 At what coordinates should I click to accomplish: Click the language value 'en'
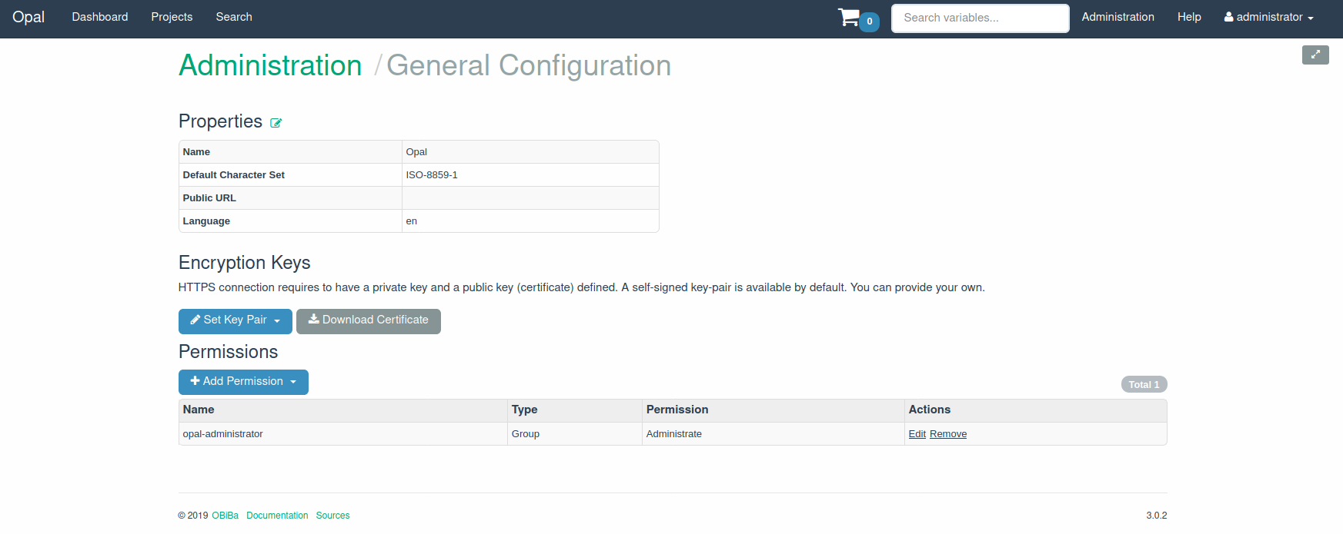[x=412, y=221]
